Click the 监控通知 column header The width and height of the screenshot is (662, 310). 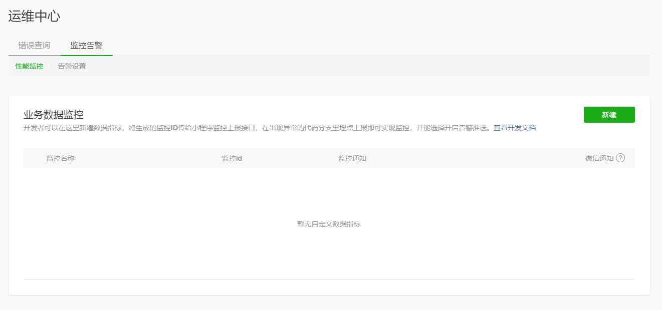point(352,158)
